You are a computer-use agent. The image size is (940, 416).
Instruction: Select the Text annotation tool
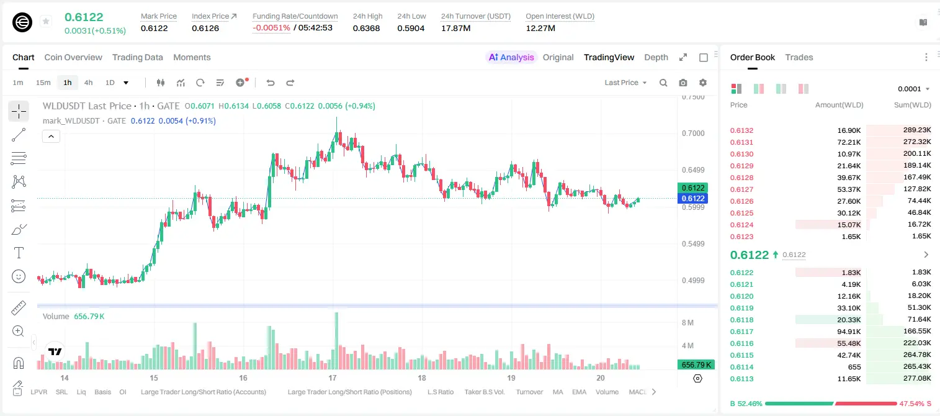19,253
